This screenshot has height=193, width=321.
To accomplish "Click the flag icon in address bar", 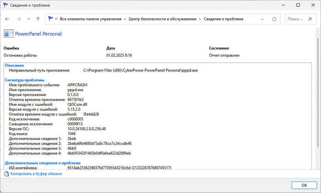I will (x=50, y=19).
